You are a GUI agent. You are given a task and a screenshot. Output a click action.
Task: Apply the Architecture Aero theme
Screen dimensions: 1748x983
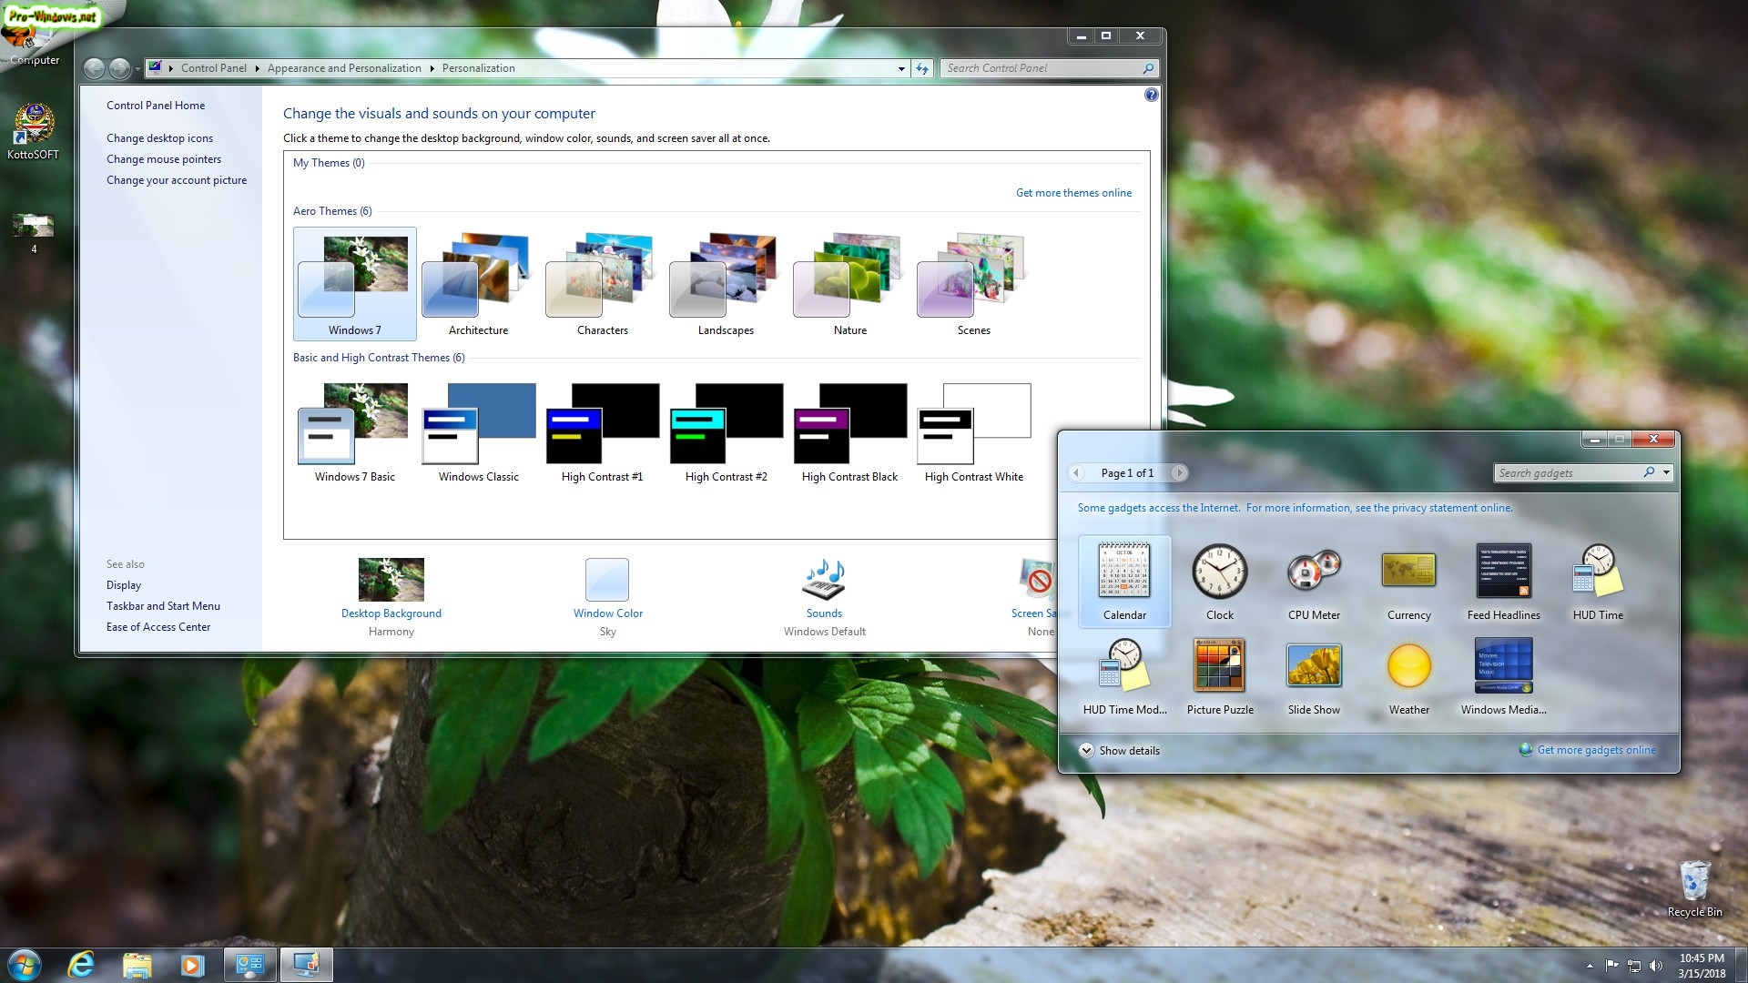[478, 279]
